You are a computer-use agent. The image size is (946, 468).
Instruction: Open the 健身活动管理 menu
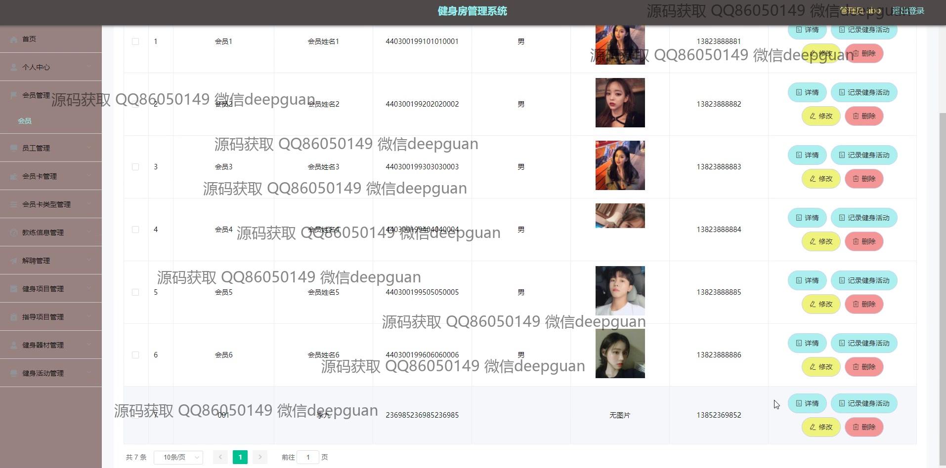tap(50, 373)
